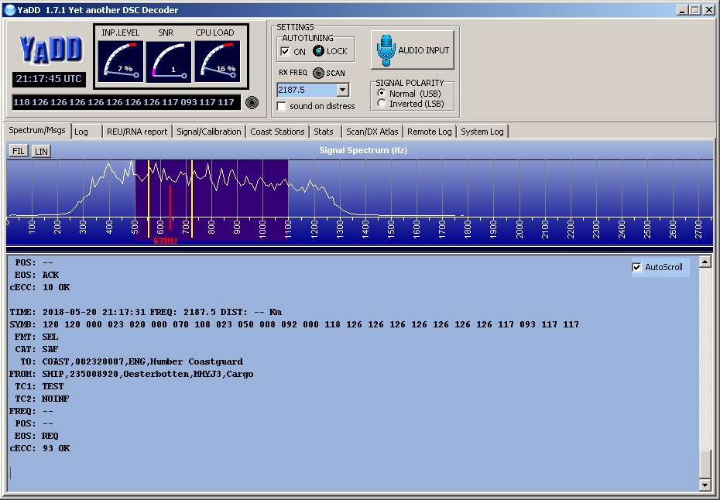Click the INP.LEVEL gauge
Image resolution: width=720 pixels, height=500 pixels.
point(120,61)
